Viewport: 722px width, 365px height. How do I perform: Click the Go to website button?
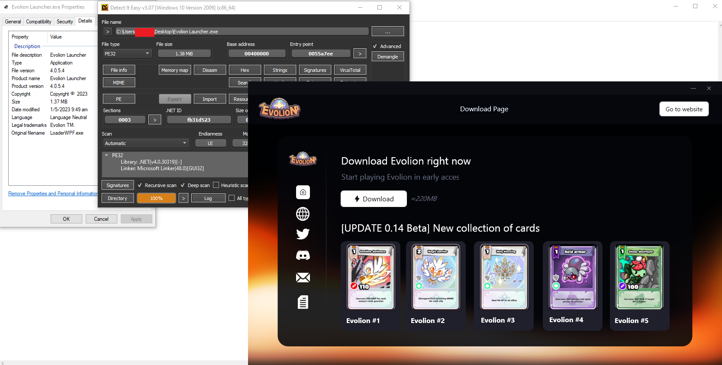pos(684,109)
